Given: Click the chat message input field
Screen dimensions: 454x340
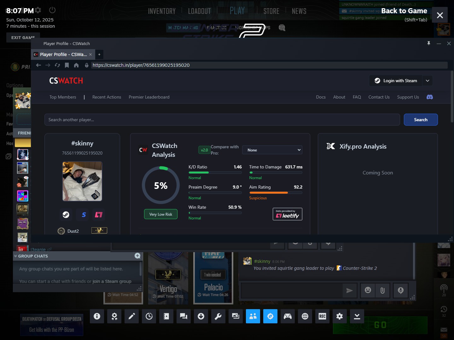Looking at the screenshot, I should coord(292,291).
